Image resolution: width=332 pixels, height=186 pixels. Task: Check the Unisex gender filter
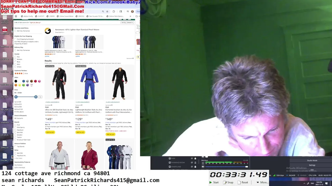[15, 67]
